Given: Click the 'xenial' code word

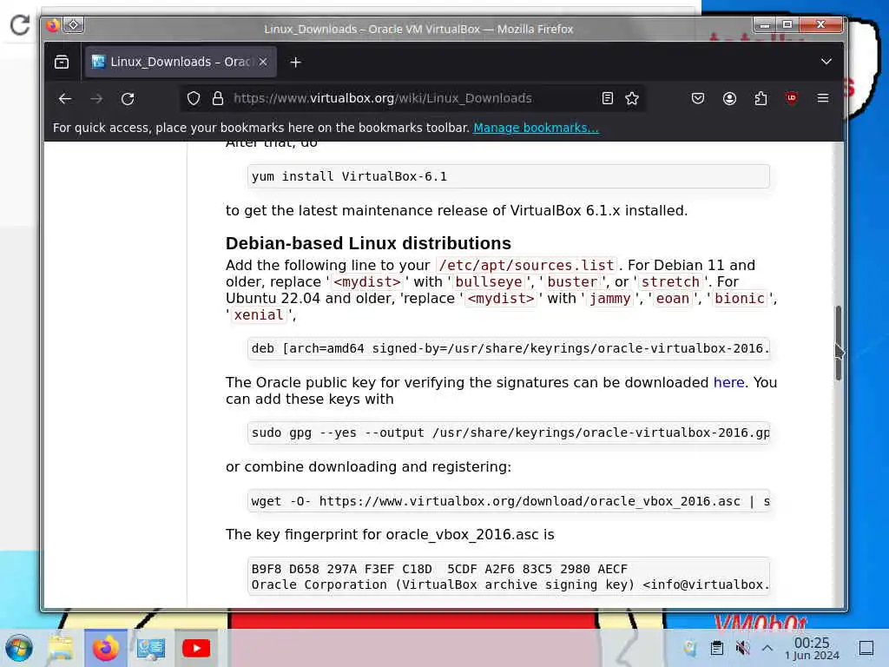Looking at the screenshot, I should coord(259,314).
